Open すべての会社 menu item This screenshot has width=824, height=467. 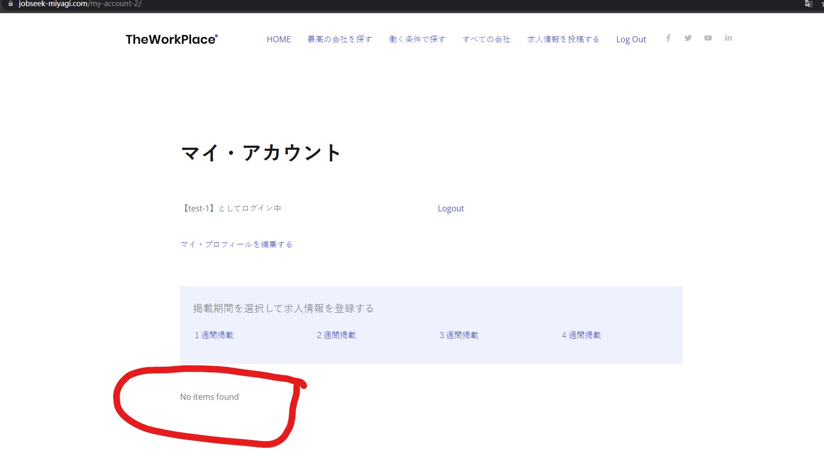click(487, 39)
